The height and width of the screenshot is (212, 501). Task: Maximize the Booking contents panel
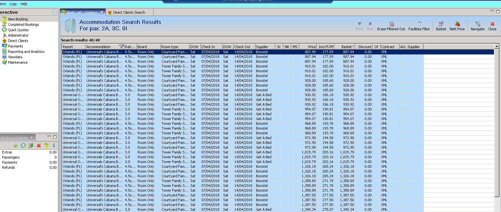pyautogui.click(x=55, y=137)
